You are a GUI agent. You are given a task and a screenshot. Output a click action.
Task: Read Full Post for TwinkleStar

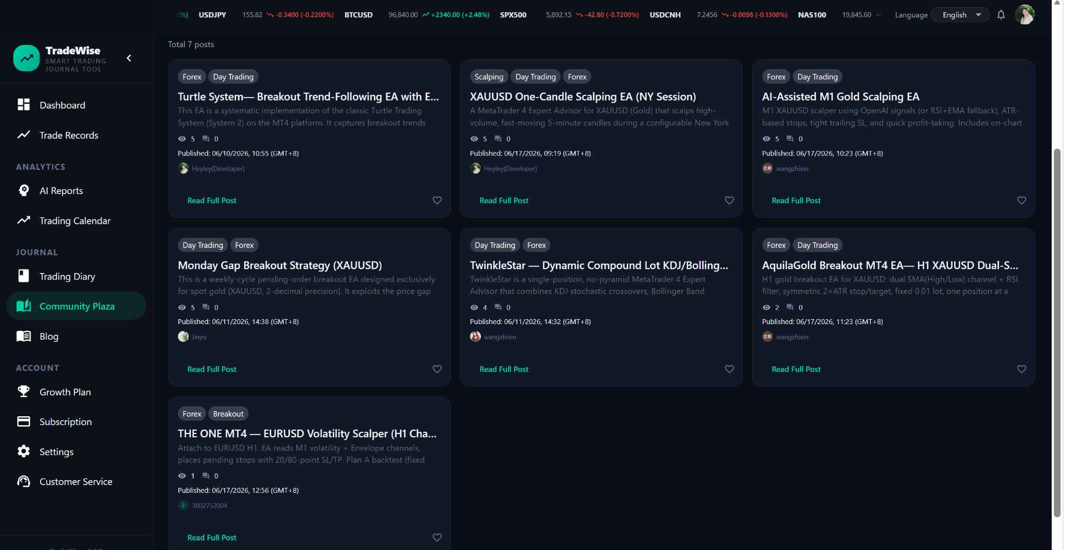click(x=504, y=369)
